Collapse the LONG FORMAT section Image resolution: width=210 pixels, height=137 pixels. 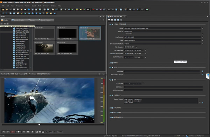pos(110,25)
